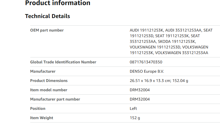This screenshot has width=220, height=129.
Task: Click the Technical Details heading
Action: tap(48, 16)
